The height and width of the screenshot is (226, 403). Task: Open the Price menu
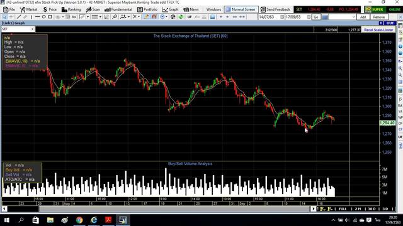point(50,9)
